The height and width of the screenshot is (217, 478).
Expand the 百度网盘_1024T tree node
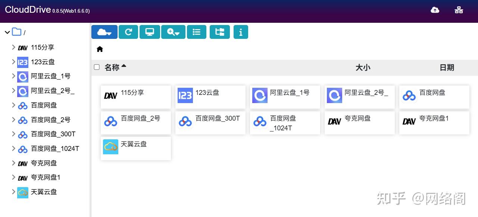click(x=13, y=148)
